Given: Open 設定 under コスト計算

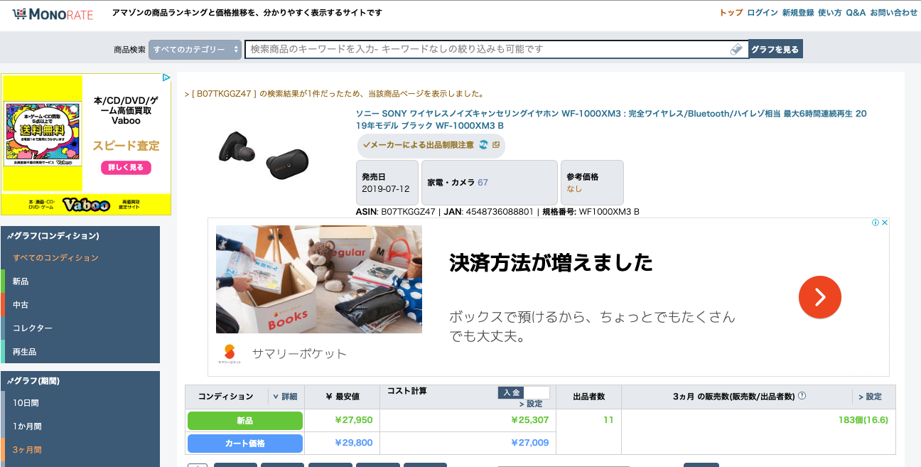Looking at the screenshot, I should 531,404.
